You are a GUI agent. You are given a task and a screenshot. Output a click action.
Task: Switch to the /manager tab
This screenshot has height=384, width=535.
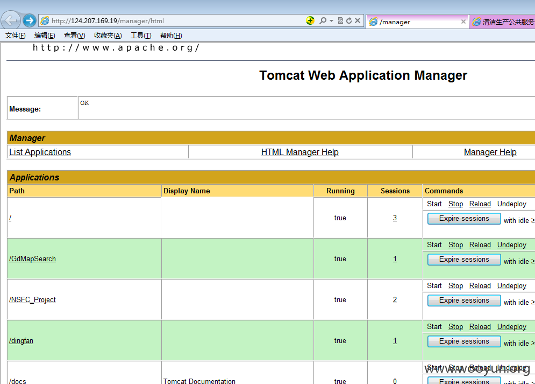(x=416, y=22)
